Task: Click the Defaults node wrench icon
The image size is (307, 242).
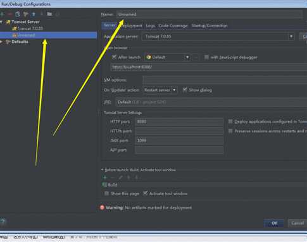Action: [x=8, y=42]
